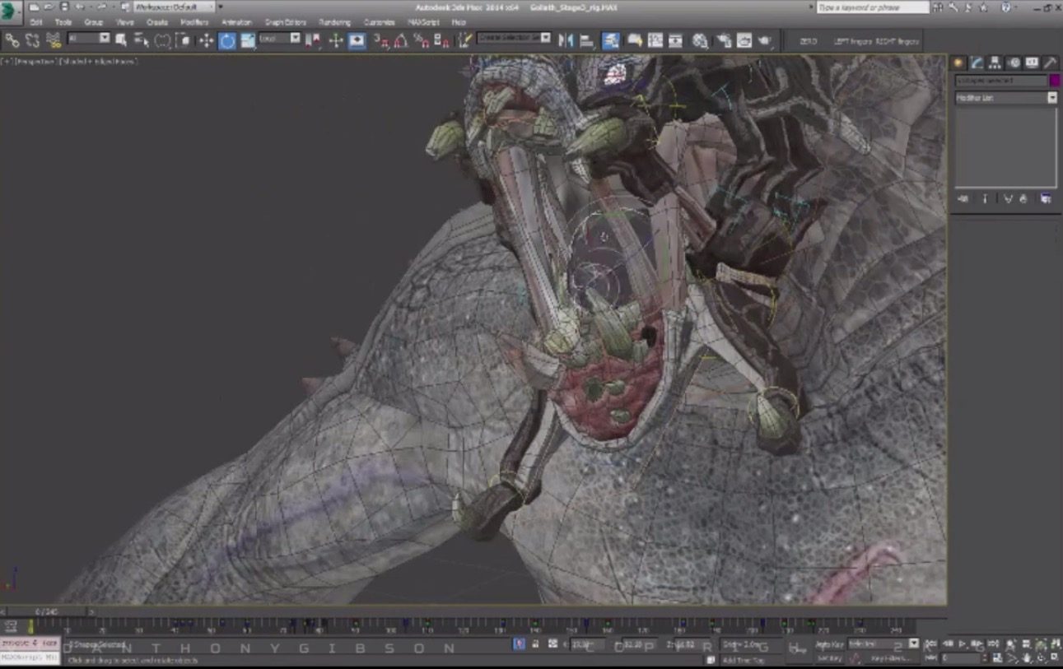Open Rendered Frame Window

744,39
